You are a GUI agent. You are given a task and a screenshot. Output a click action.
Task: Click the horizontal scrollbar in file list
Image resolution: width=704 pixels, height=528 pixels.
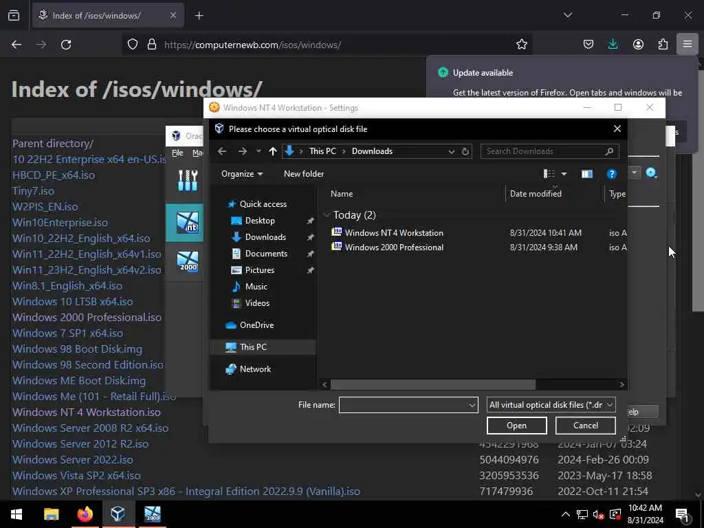coord(433,385)
